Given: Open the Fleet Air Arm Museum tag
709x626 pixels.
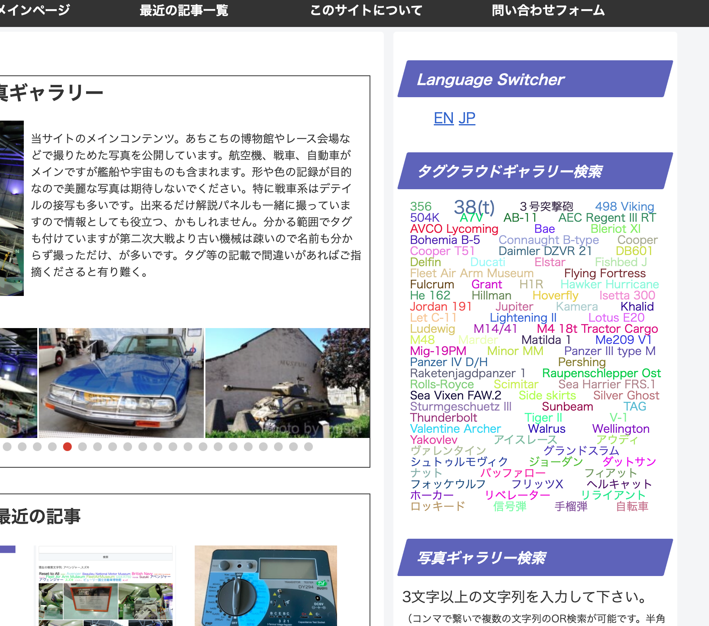Looking at the screenshot, I should [472, 273].
